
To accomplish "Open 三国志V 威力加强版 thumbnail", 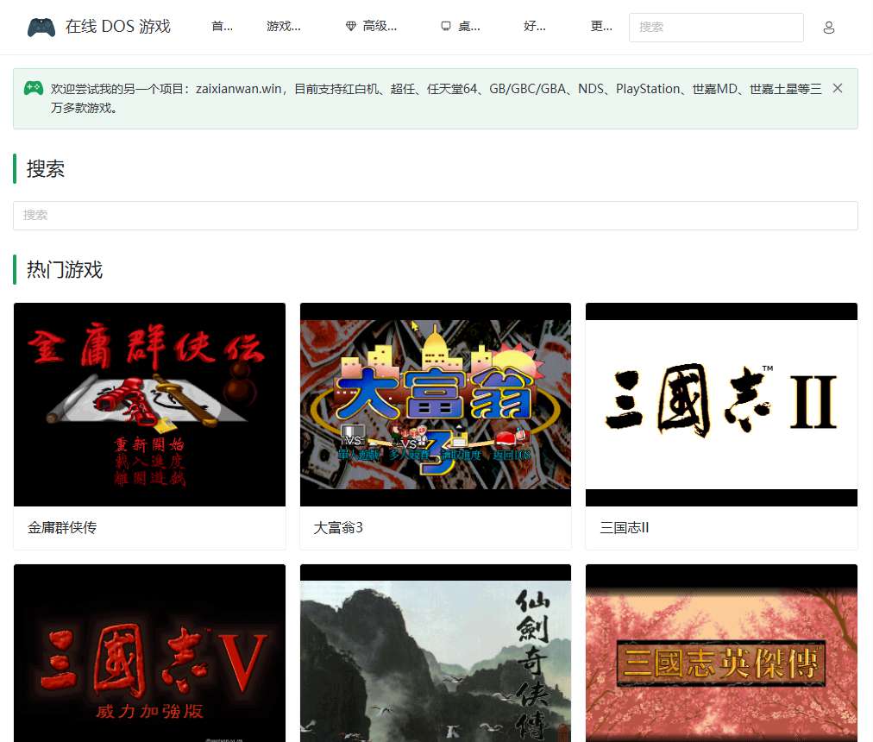I will tap(149, 653).
